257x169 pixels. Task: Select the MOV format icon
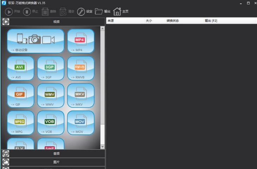[81, 123]
